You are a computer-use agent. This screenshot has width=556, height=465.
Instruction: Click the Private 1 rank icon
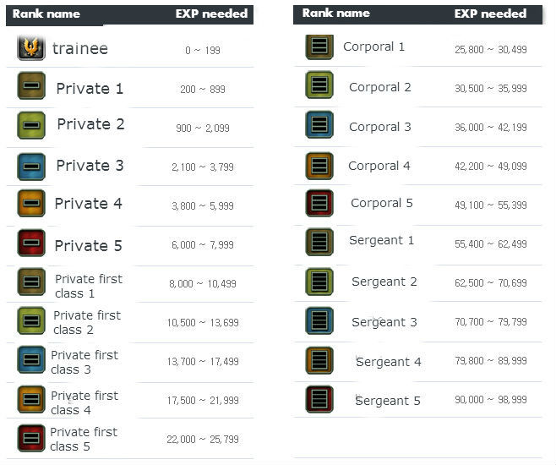31,86
